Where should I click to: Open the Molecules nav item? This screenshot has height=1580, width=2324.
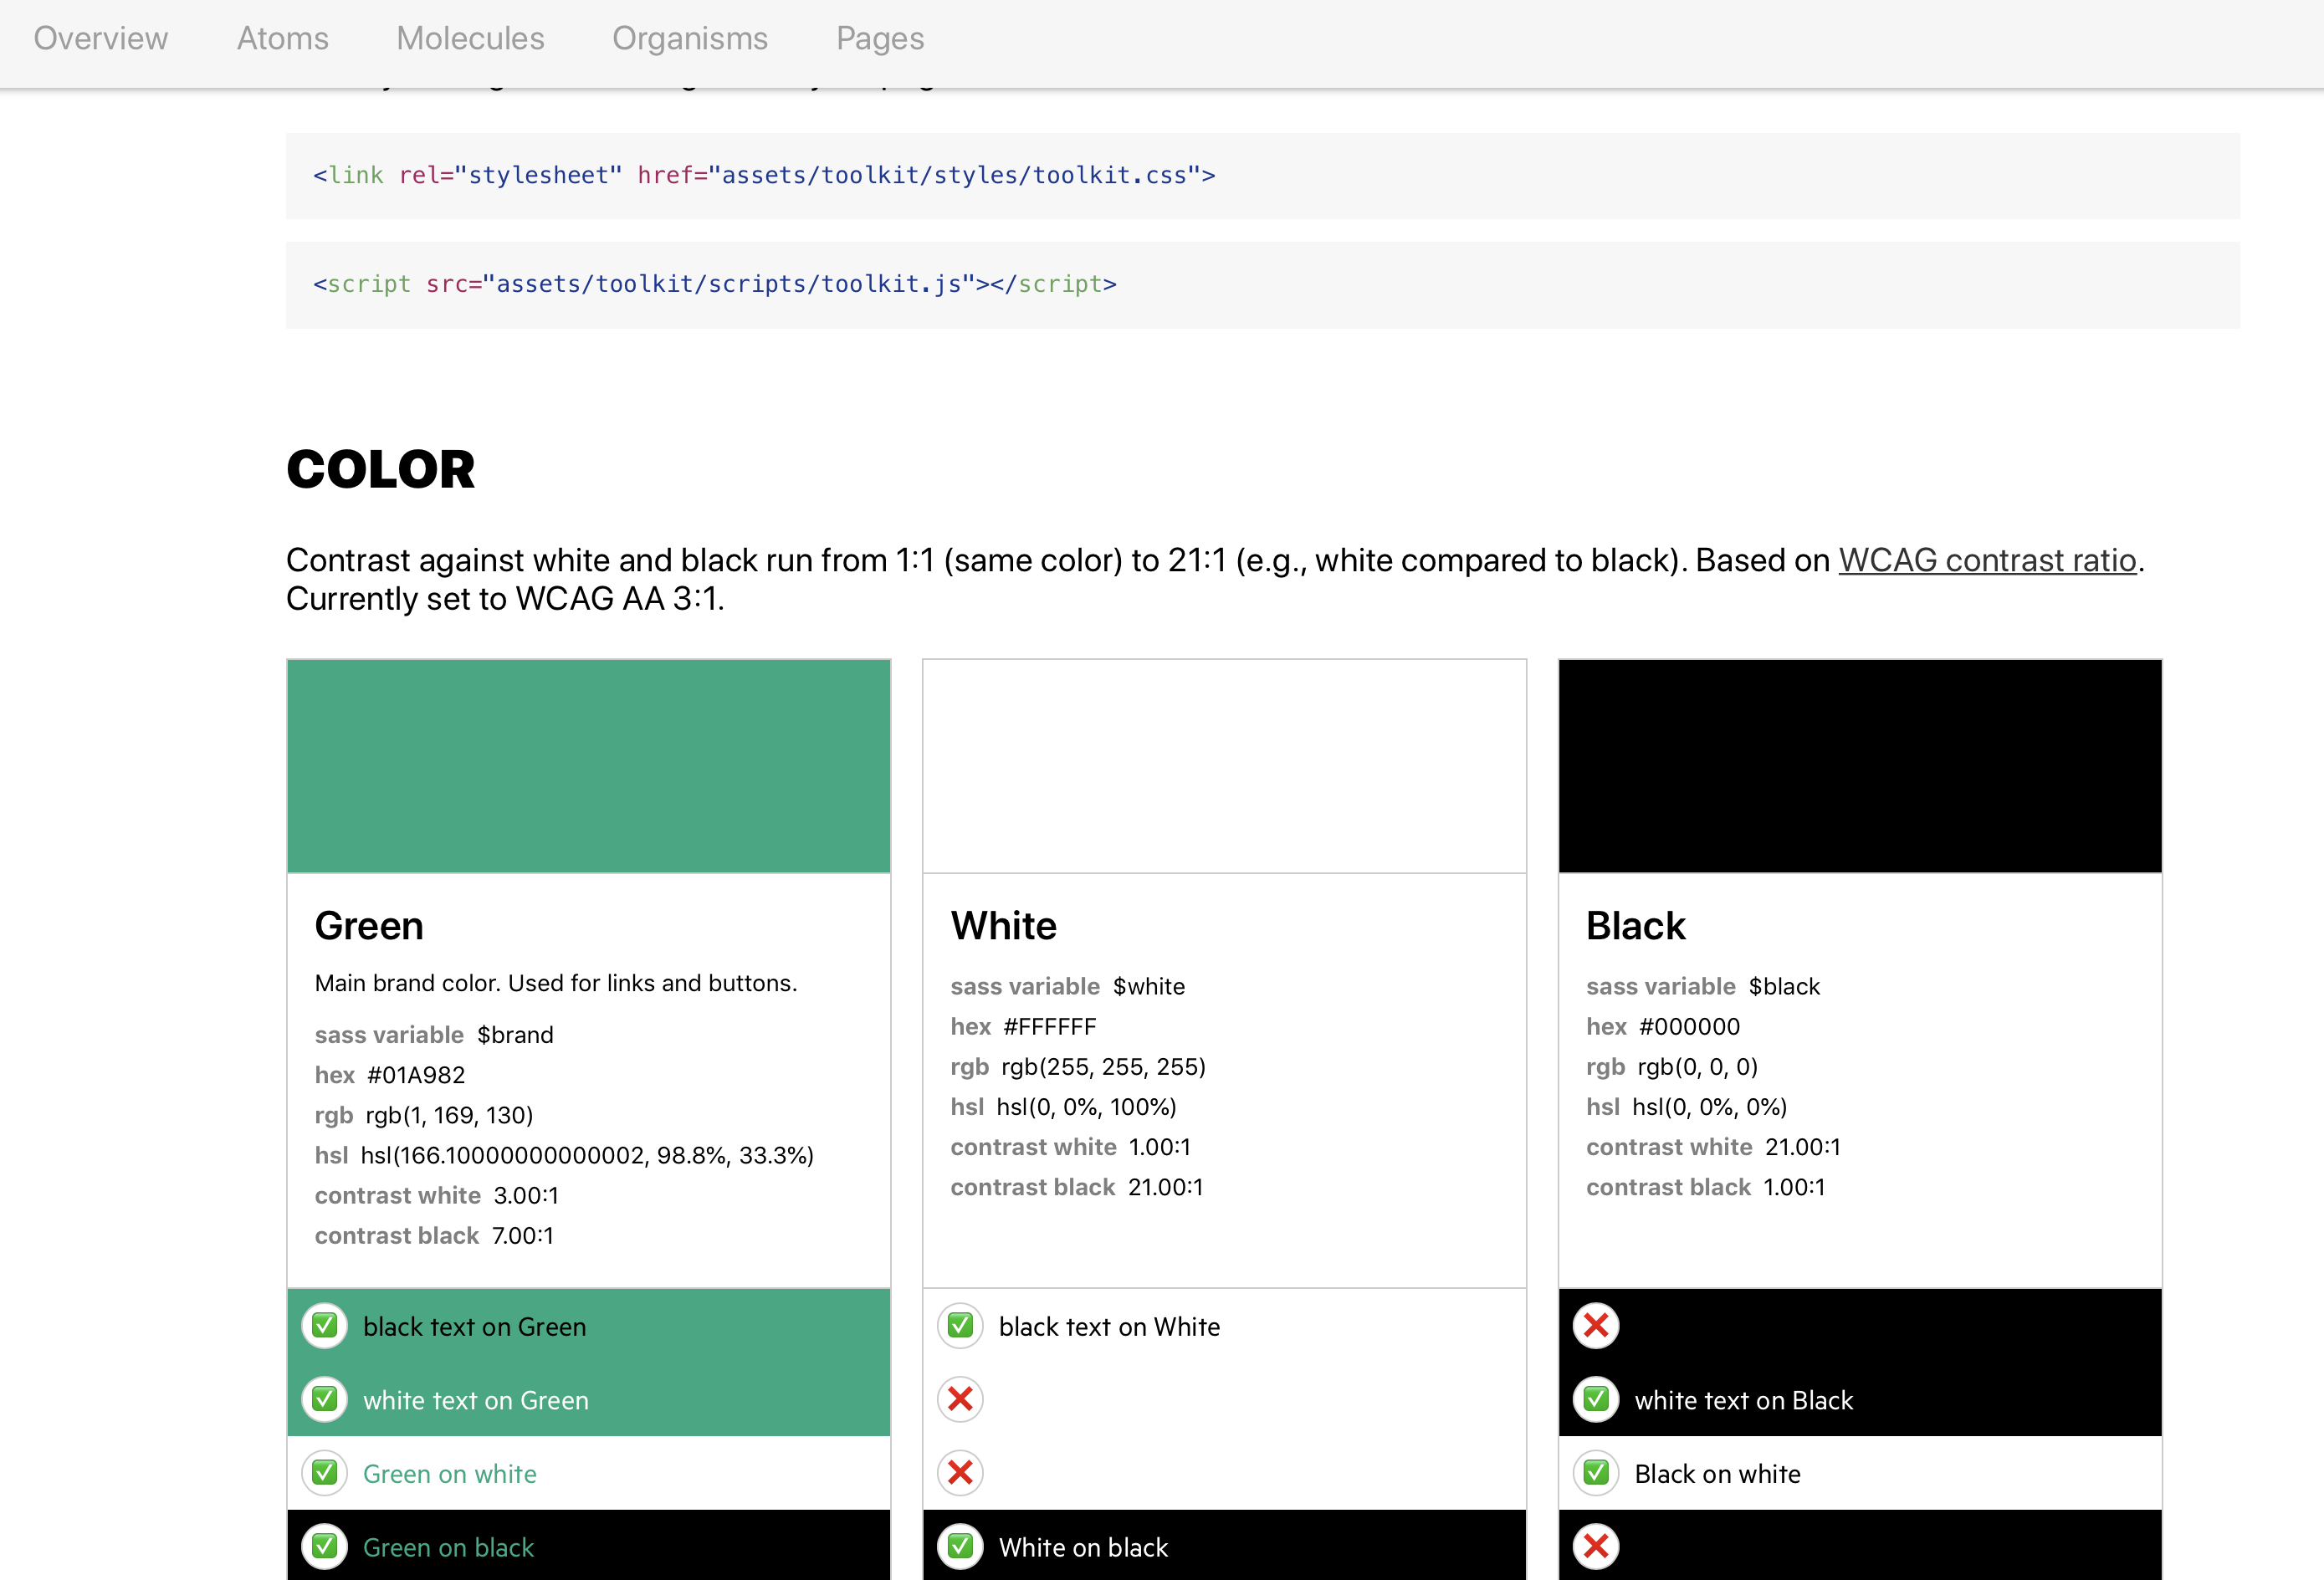click(470, 38)
